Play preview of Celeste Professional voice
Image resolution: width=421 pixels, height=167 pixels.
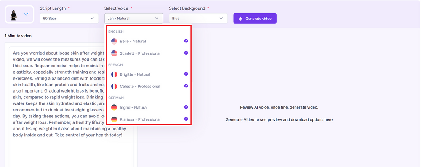(186, 86)
